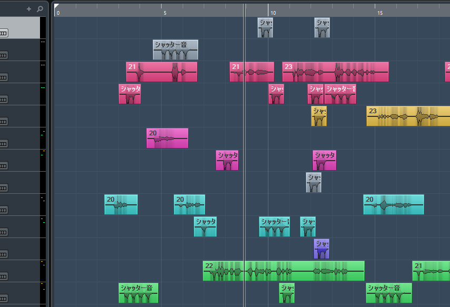450x307 pixels.
Task: Toggle lanes button on the purple clip's track
Action: click(x=4, y=254)
